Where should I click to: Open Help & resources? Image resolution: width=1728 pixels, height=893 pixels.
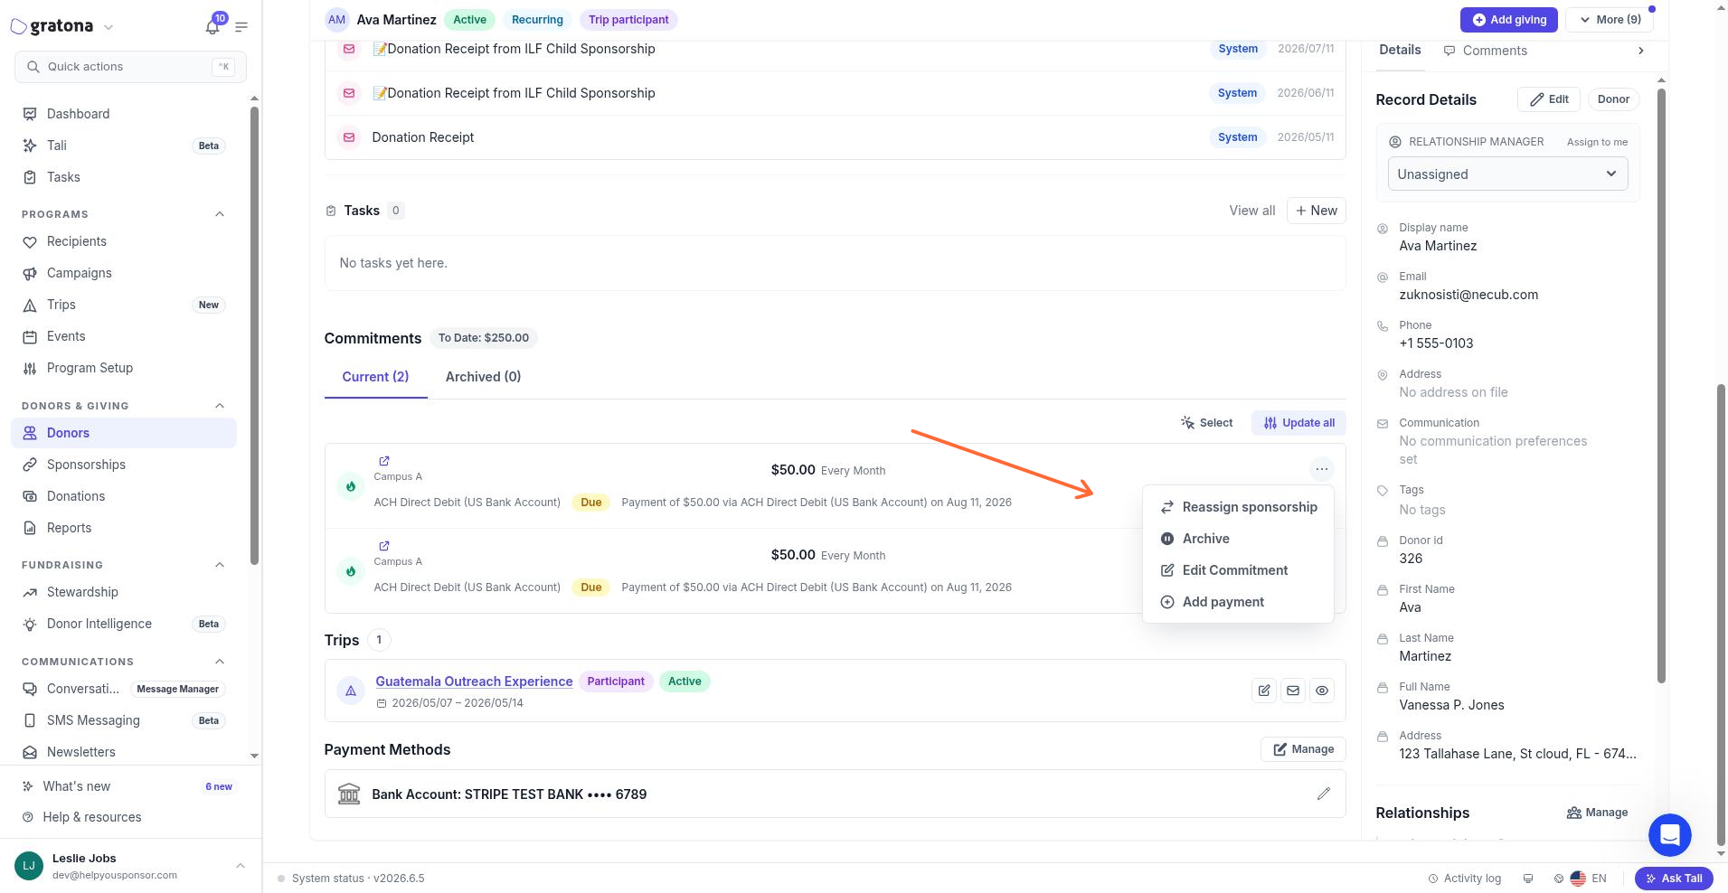click(128, 817)
